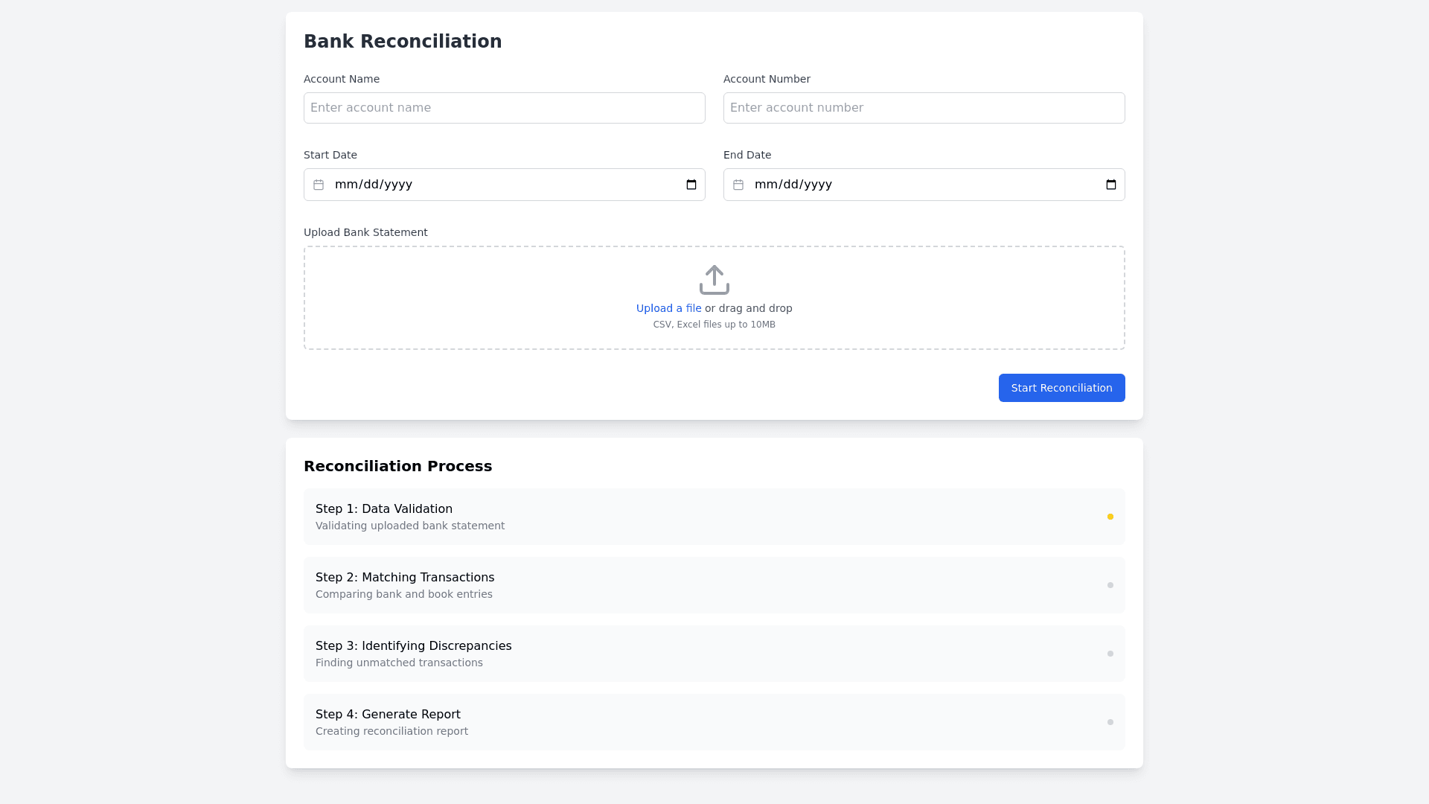Click the Start Date mm/dd/yyyy text
The width and height of the screenshot is (1429, 804).
(374, 185)
